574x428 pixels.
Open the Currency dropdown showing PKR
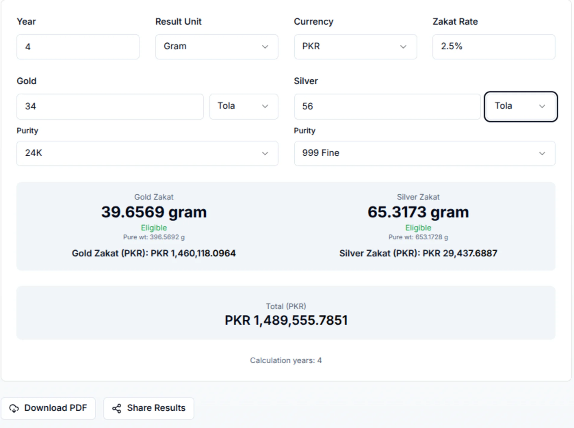(355, 47)
